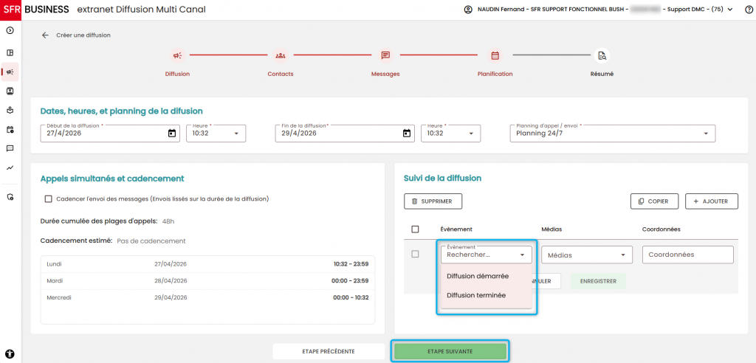Open the end Heure 10:32 dropdown
Image resolution: width=756 pixels, height=363 pixels.
coord(451,134)
